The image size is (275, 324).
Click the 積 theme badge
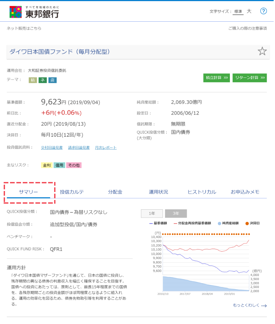coord(33,80)
